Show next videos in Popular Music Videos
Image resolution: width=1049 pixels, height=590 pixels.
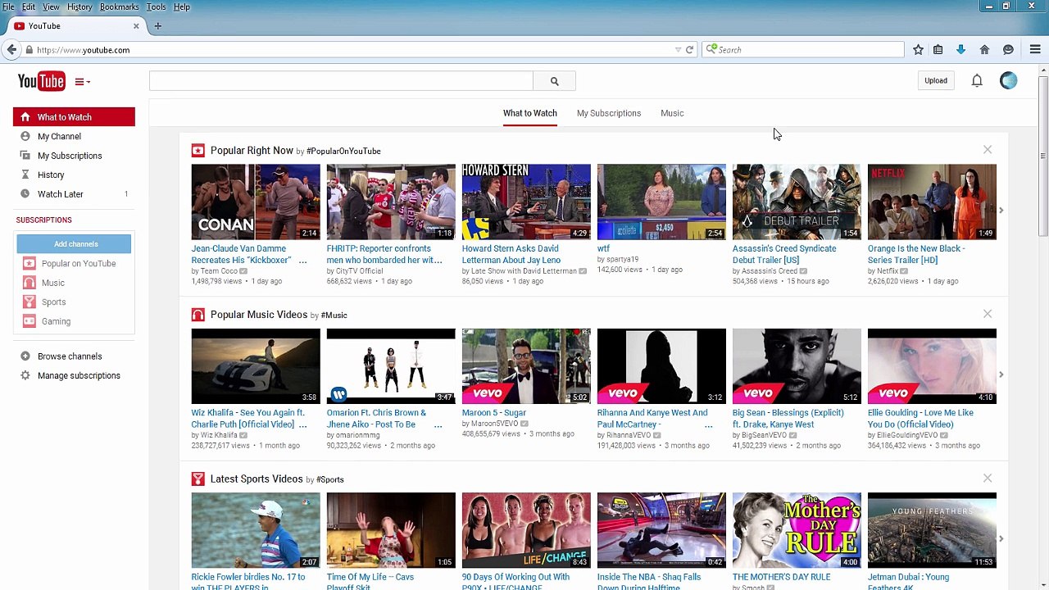click(1001, 374)
